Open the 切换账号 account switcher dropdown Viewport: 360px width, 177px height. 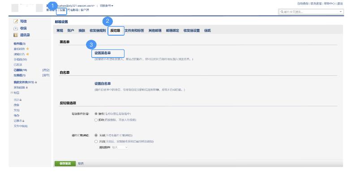(107, 5)
